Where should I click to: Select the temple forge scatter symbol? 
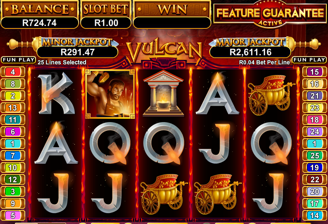click(x=163, y=93)
